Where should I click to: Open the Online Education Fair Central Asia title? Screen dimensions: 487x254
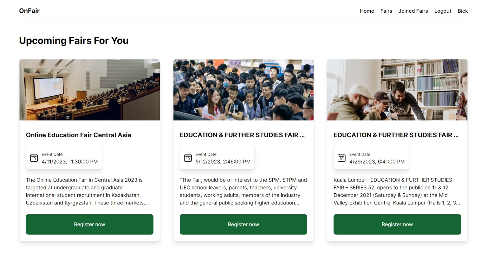[78, 135]
